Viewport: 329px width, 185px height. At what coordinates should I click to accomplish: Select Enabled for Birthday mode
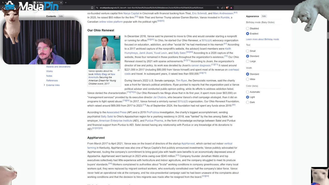248,34
